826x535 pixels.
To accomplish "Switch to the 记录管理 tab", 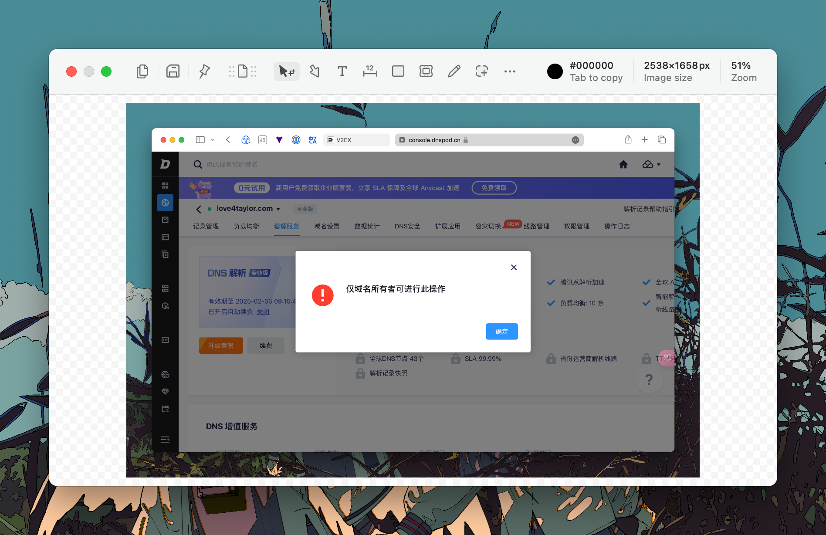I will [206, 227].
